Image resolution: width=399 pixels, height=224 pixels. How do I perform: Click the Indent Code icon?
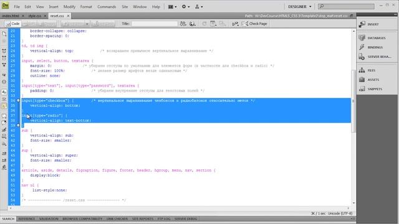(4, 154)
